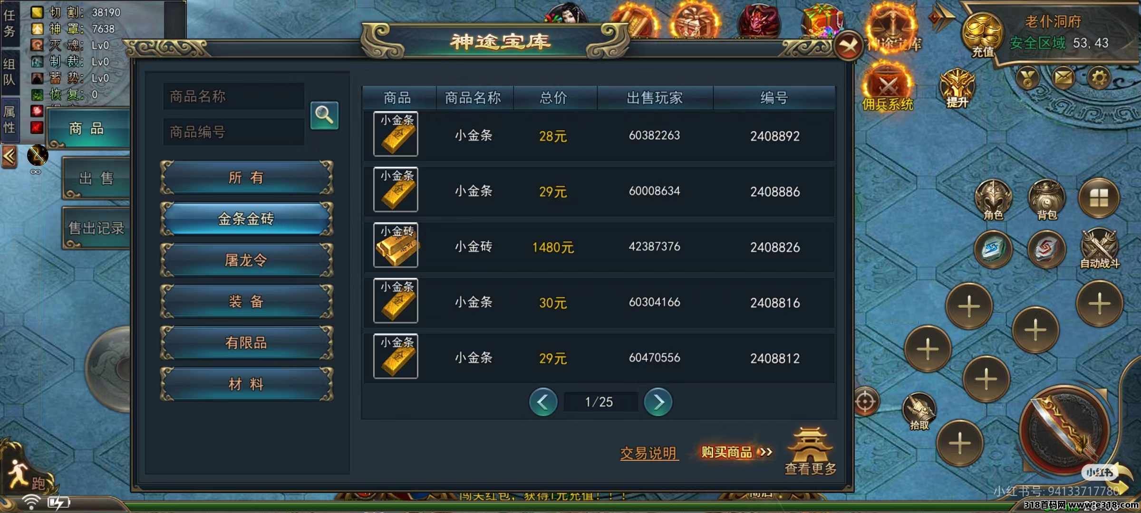Image resolution: width=1141 pixels, height=513 pixels.
Task: Toggle 自动战斗 auto battle icon
Action: 1100,248
